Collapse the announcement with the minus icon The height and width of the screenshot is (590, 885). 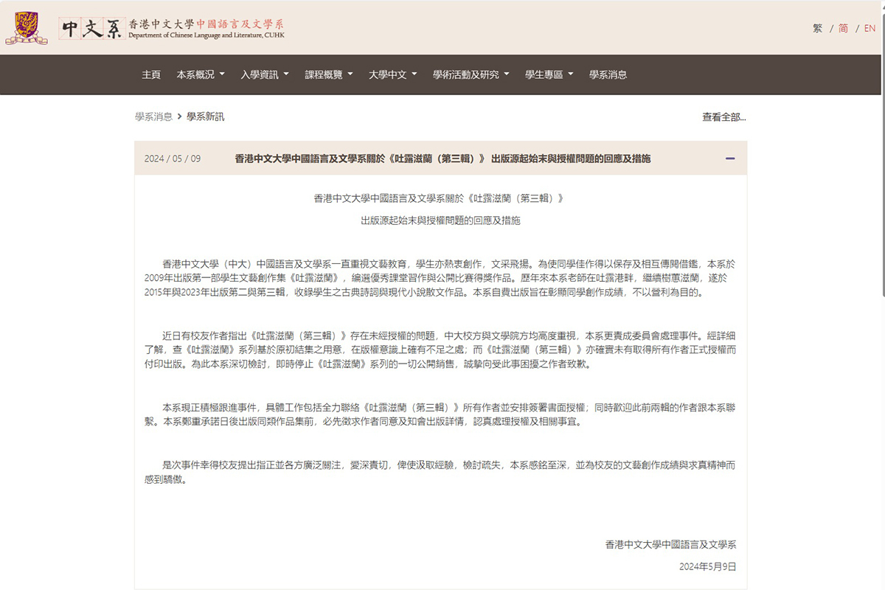click(x=729, y=159)
